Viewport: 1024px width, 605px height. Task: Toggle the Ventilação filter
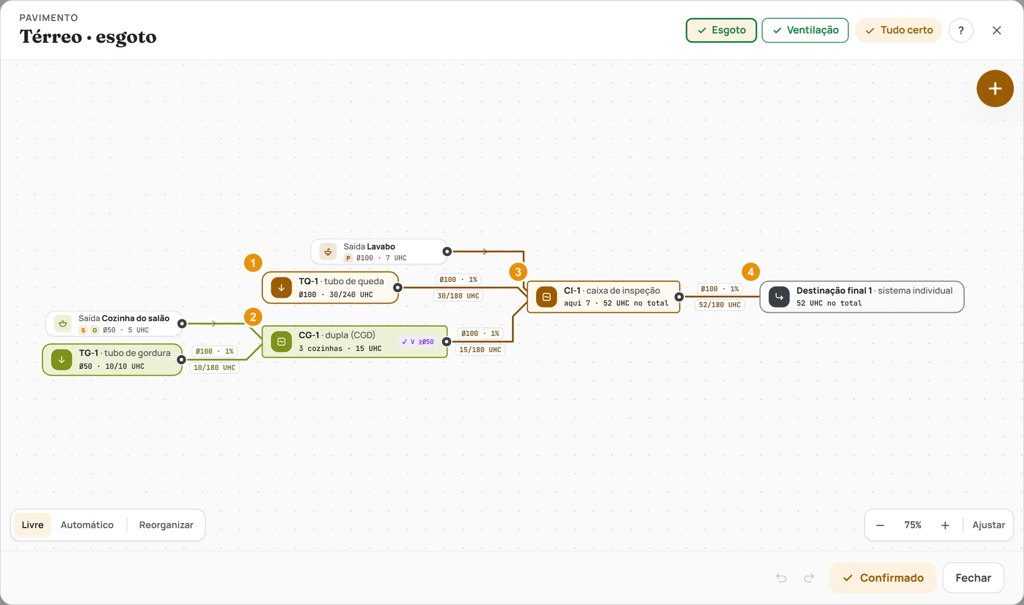(805, 30)
